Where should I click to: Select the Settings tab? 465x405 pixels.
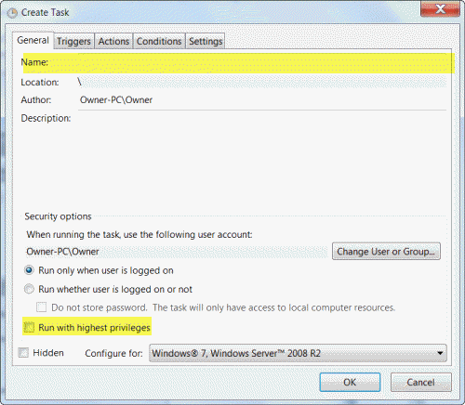click(206, 41)
